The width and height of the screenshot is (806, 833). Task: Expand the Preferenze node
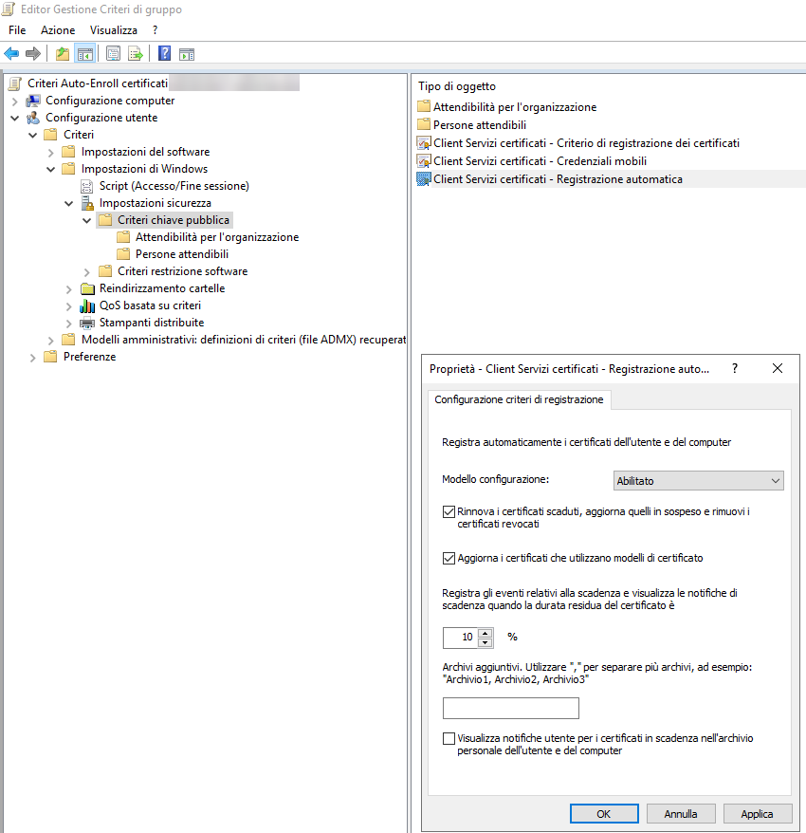tap(33, 358)
